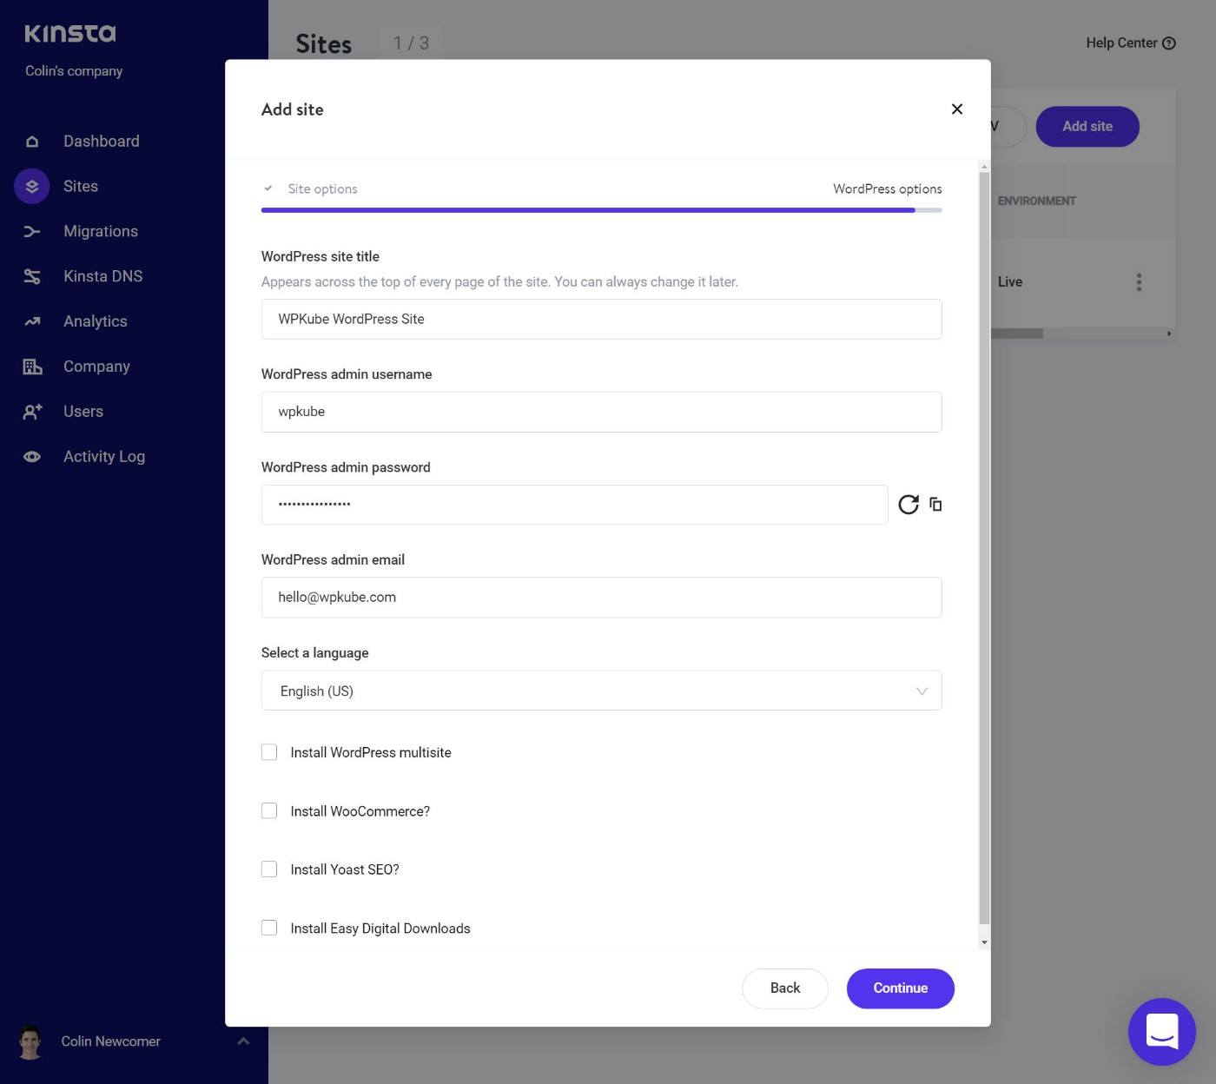Edit the WordPress admin email field
1216x1084 pixels.
click(601, 598)
